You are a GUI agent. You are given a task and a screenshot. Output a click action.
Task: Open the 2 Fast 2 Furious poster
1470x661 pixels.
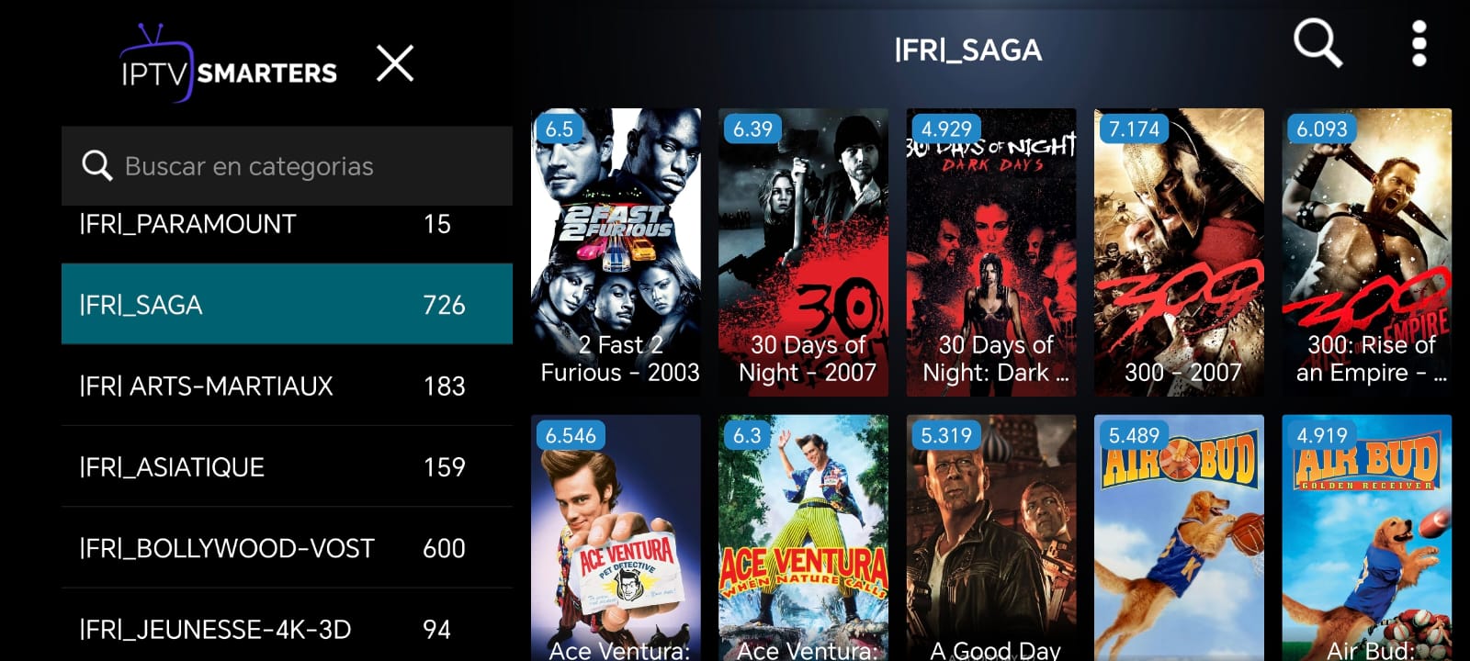(616, 252)
